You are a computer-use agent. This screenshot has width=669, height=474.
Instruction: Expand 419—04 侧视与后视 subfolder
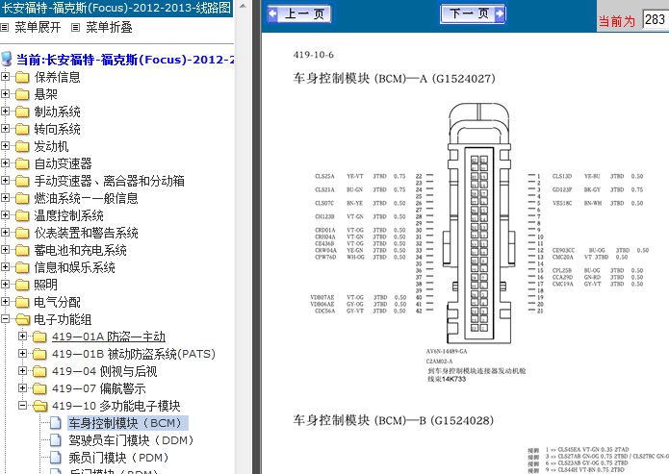coord(22,371)
